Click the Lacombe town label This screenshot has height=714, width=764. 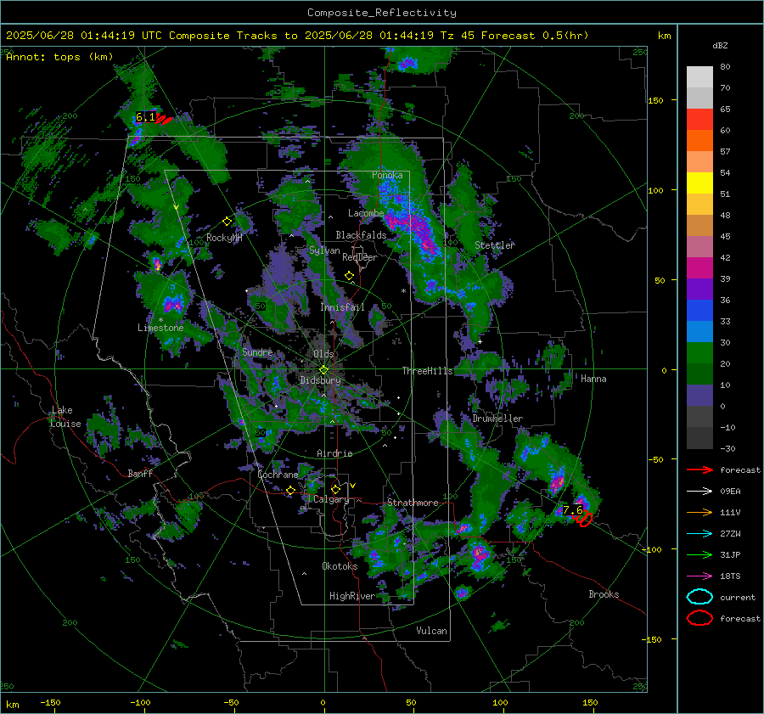(x=366, y=213)
